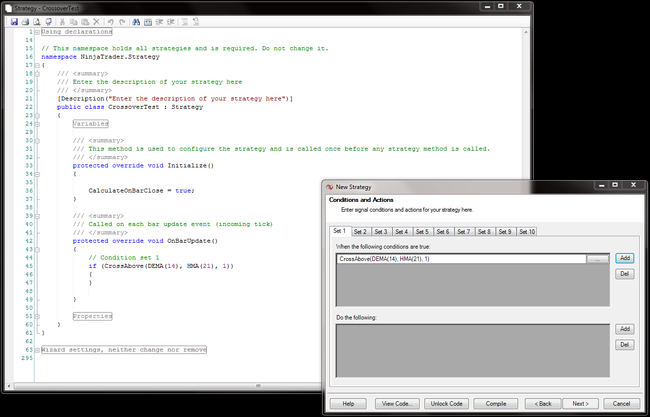Click the Delete X icon in toolbar
The height and width of the screenshot is (417, 650).
tap(97, 22)
